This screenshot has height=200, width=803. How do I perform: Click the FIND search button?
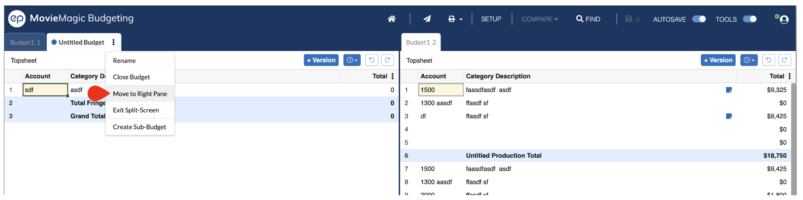click(x=588, y=19)
